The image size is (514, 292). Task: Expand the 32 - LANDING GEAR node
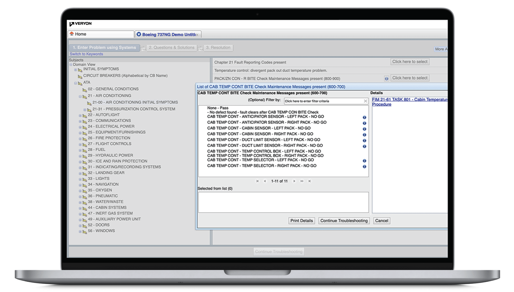[x=80, y=173]
